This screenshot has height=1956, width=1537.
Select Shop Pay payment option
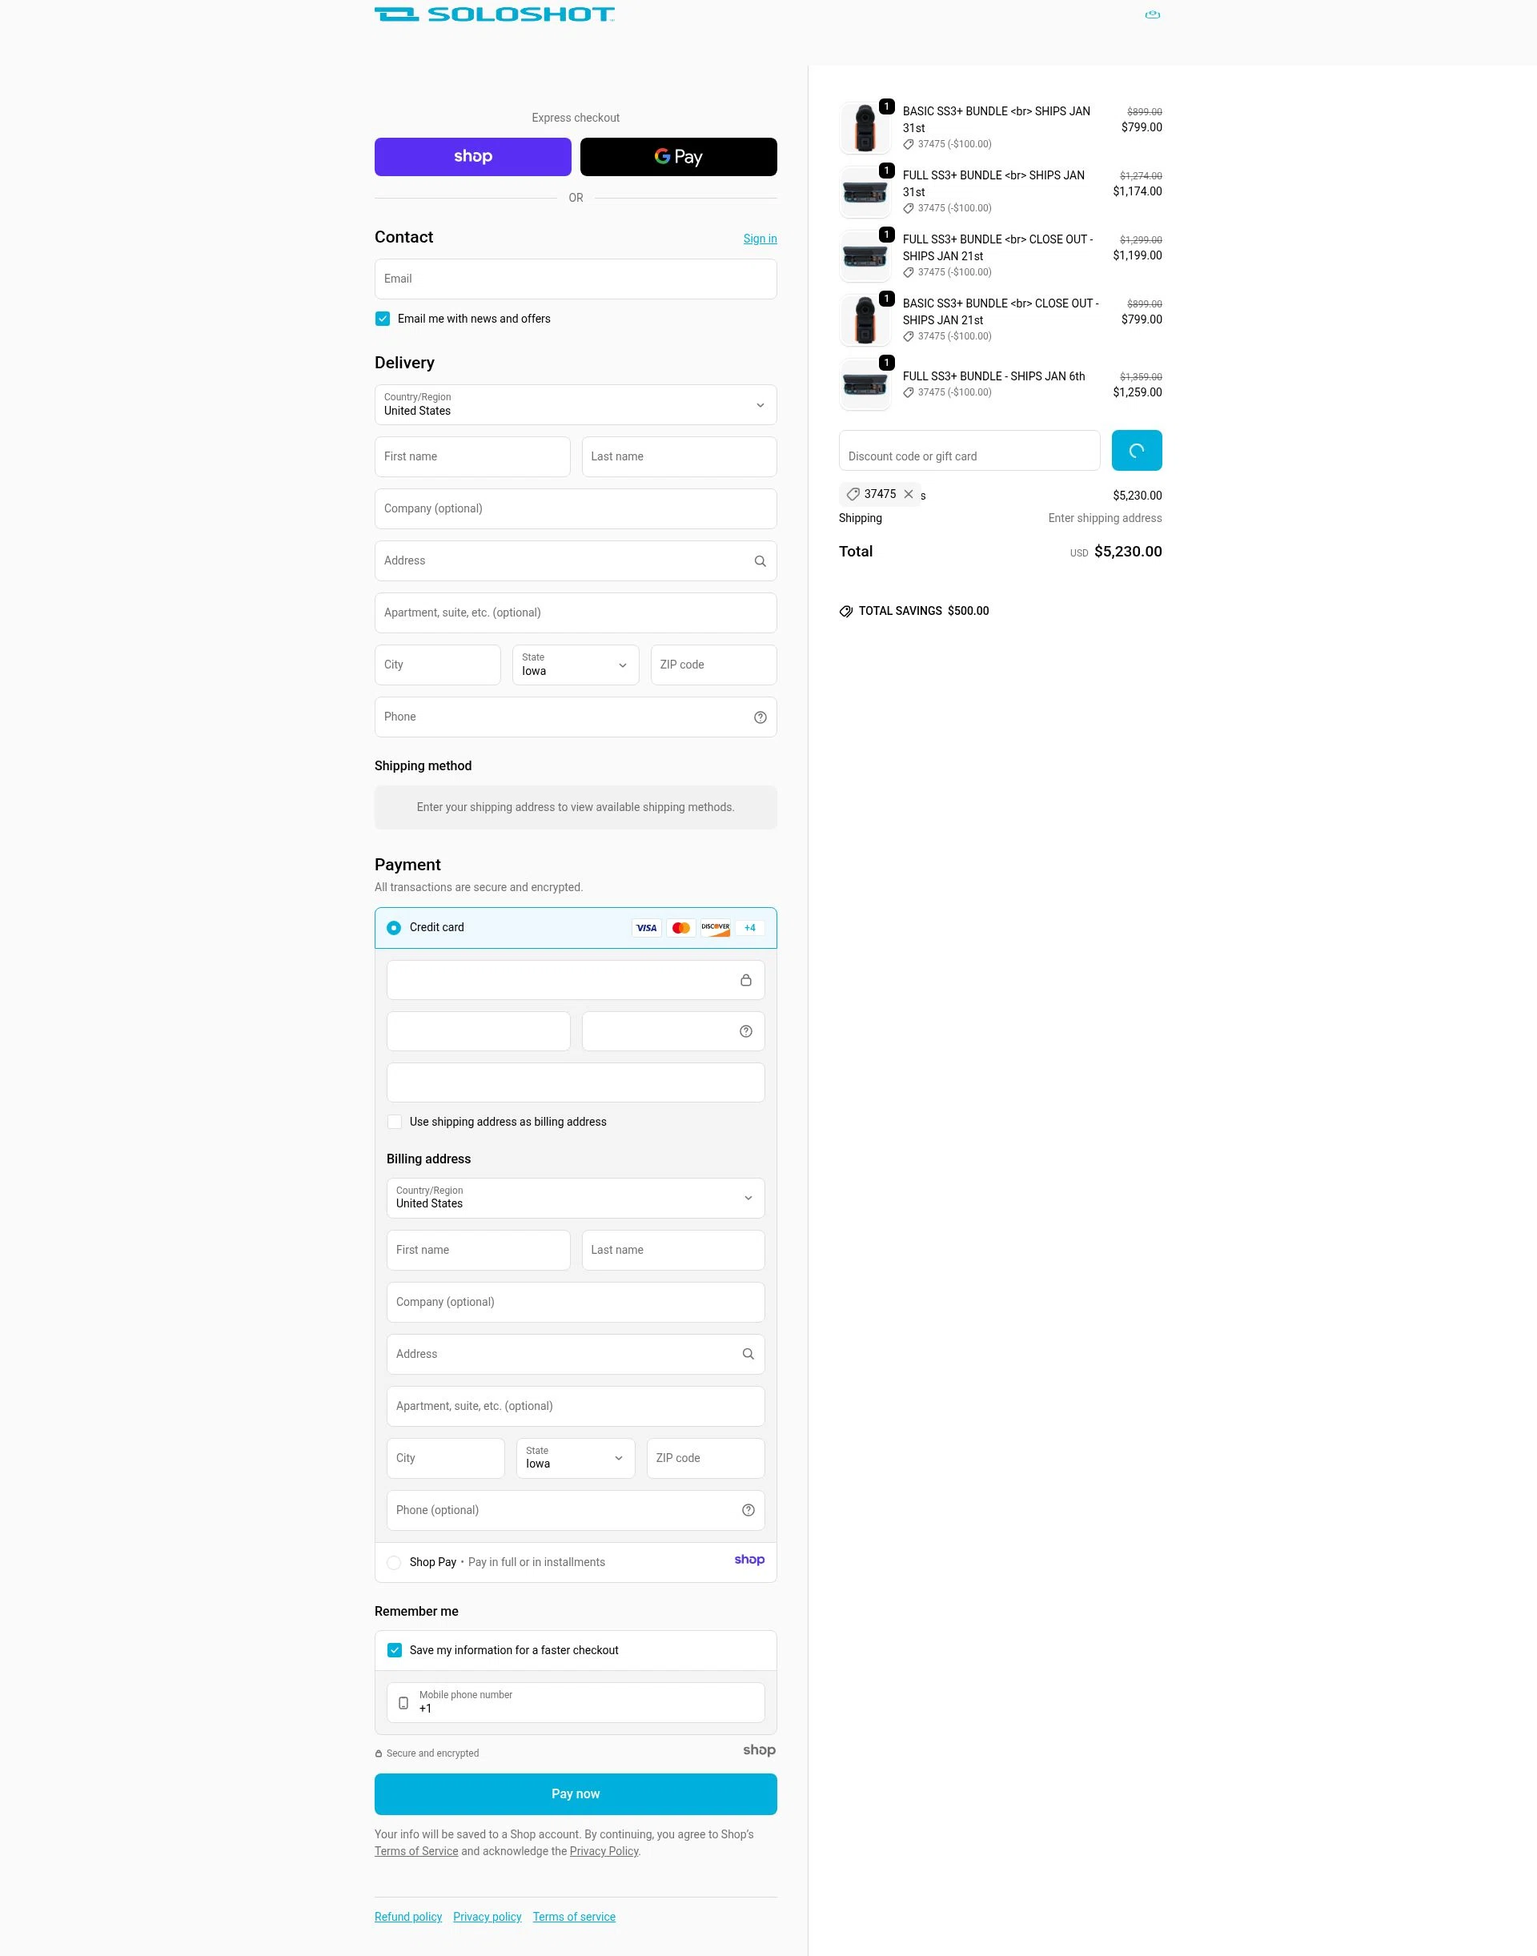click(x=394, y=1563)
